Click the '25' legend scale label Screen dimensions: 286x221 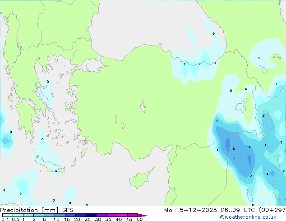tap(88, 219)
